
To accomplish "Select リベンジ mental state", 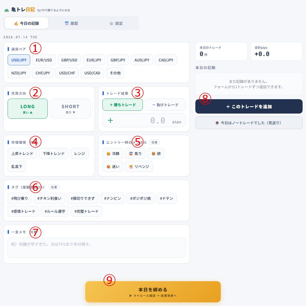I will pyautogui.click(x=139, y=166).
